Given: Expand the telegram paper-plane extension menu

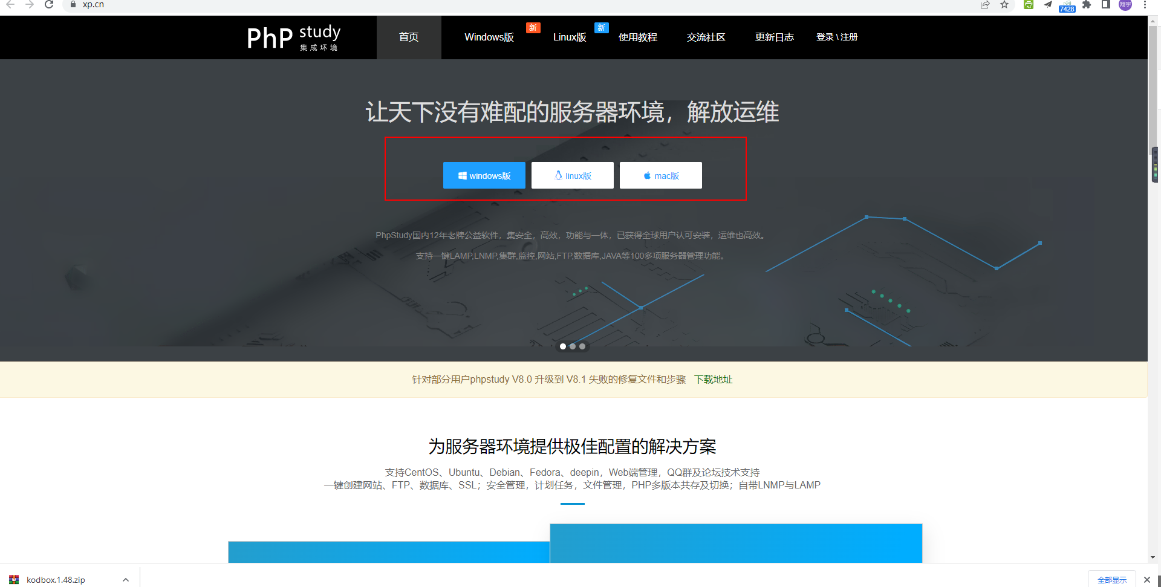Looking at the screenshot, I should click(x=1048, y=5).
